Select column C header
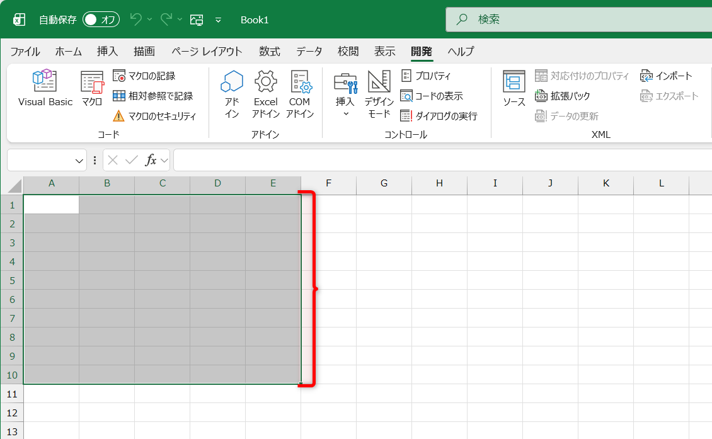Image resolution: width=712 pixels, height=439 pixels. point(163,183)
